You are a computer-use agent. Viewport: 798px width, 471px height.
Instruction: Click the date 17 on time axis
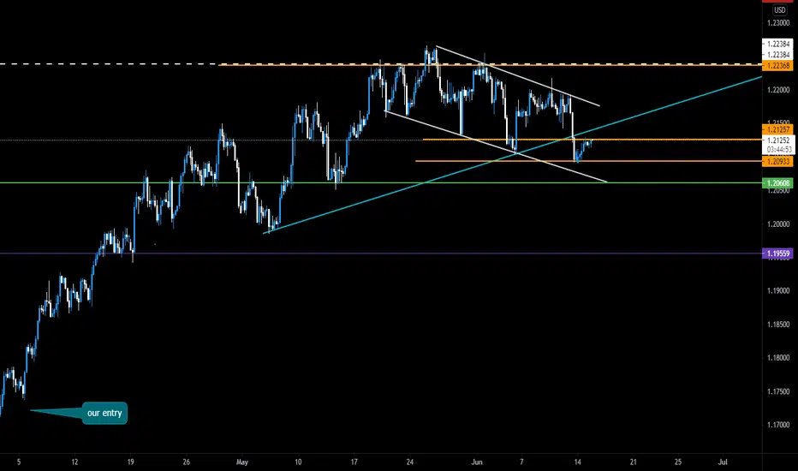pyautogui.click(x=354, y=462)
